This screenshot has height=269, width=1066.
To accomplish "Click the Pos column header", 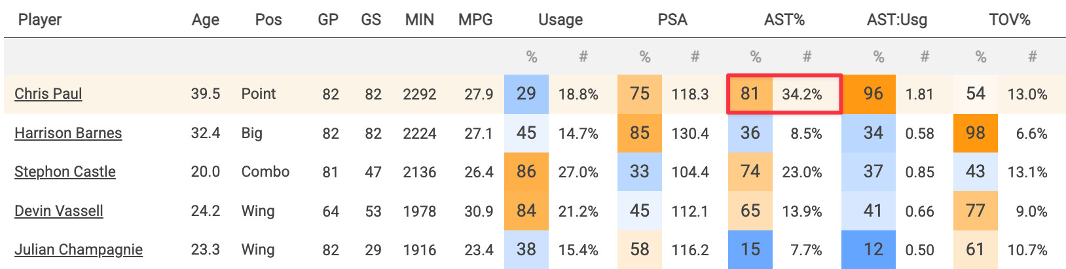I will (x=268, y=20).
